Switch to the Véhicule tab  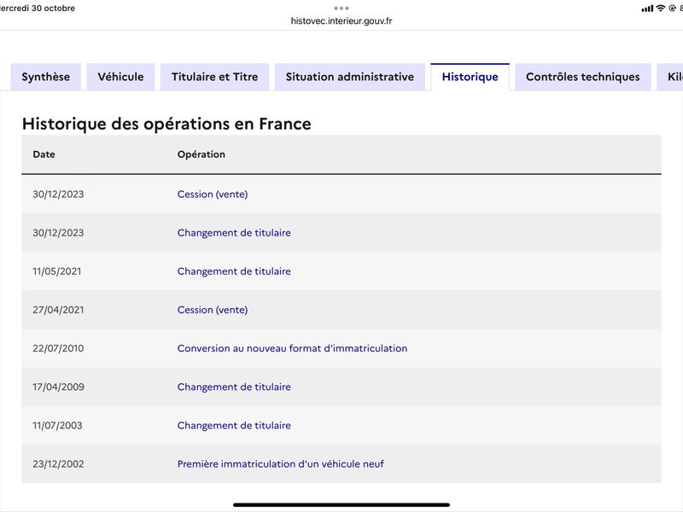pyautogui.click(x=120, y=77)
